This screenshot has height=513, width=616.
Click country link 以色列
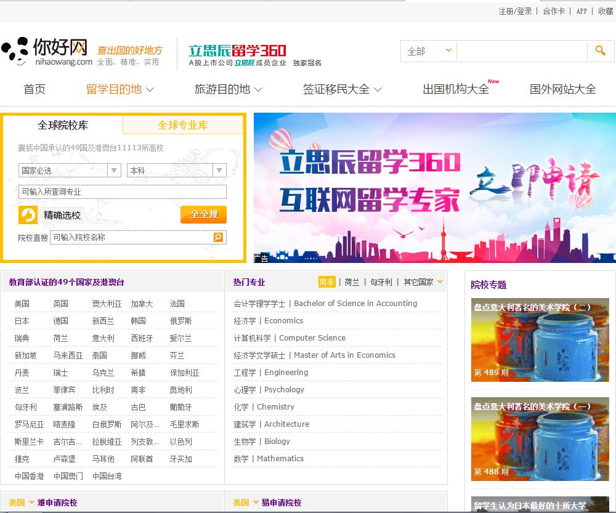180,442
